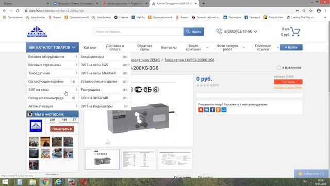Click Тензодатчик L6W-C3-200KG-3G6 breadcrumb
Viewport: 330px width, 186px height.
tap(189, 60)
